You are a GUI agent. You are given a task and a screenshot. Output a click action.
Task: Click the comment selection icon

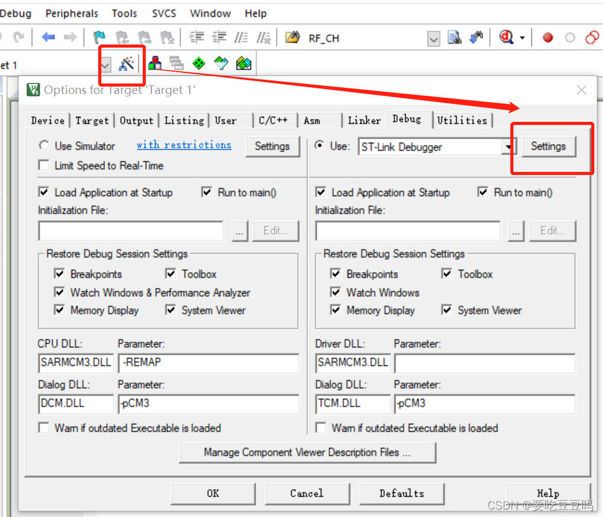click(x=241, y=37)
